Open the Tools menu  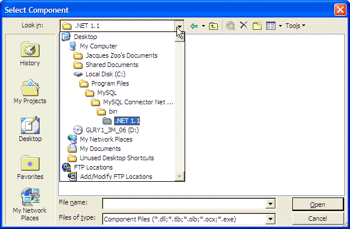point(295,26)
